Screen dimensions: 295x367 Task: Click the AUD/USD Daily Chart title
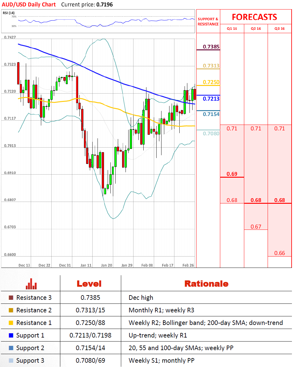pos(29,4)
